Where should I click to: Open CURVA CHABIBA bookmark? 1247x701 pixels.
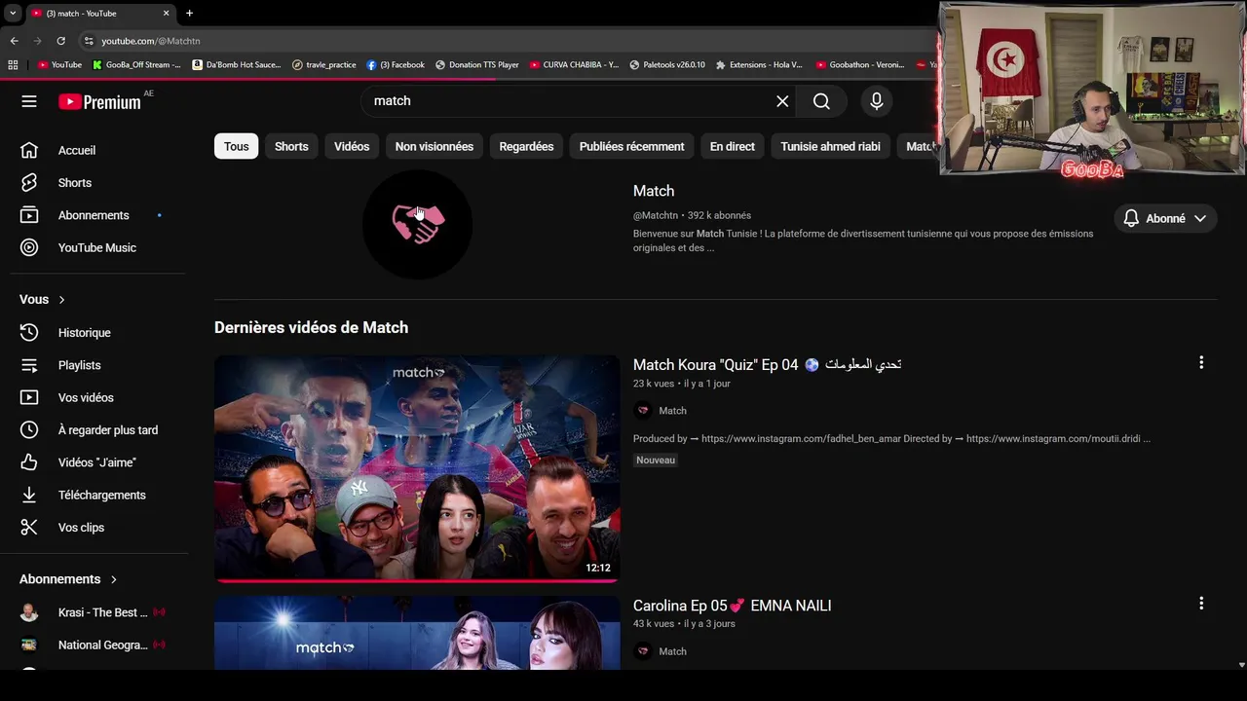pyautogui.click(x=574, y=65)
